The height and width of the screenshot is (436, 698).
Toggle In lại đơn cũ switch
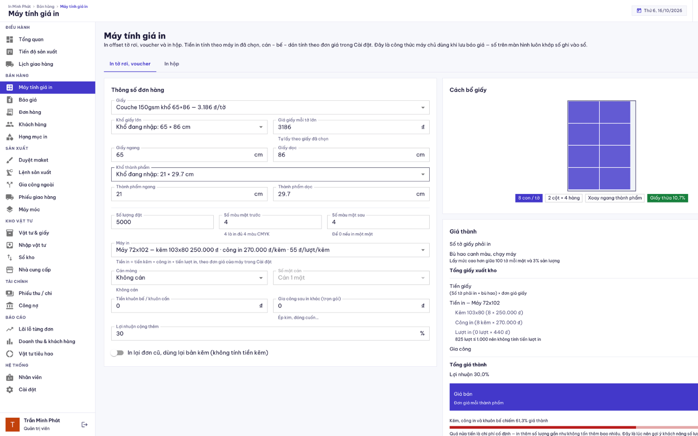coord(117,353)
